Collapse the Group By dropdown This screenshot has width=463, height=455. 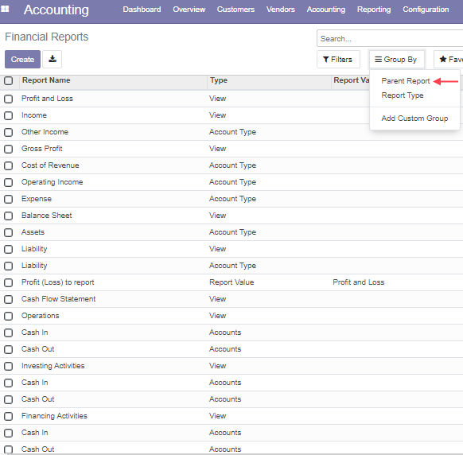click(x=396, y=60)
